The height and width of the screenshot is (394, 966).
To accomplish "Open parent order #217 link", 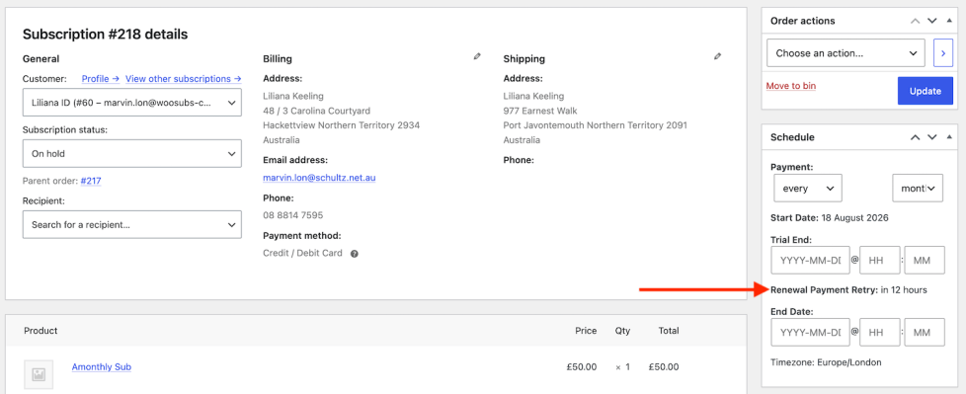I will 91,181.
